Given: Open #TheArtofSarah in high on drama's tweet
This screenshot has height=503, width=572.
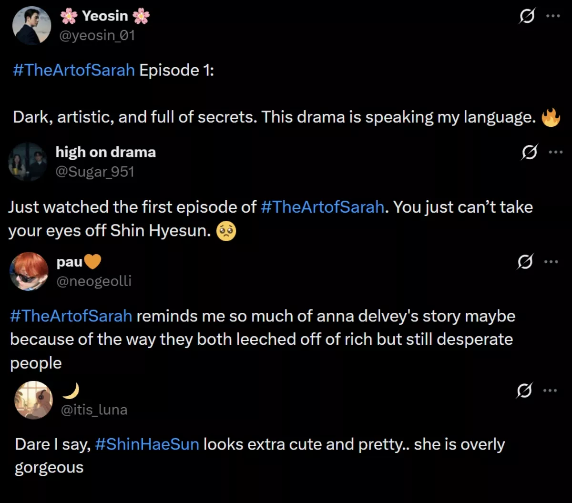Looking at the screenshot, I should (322, 207).
